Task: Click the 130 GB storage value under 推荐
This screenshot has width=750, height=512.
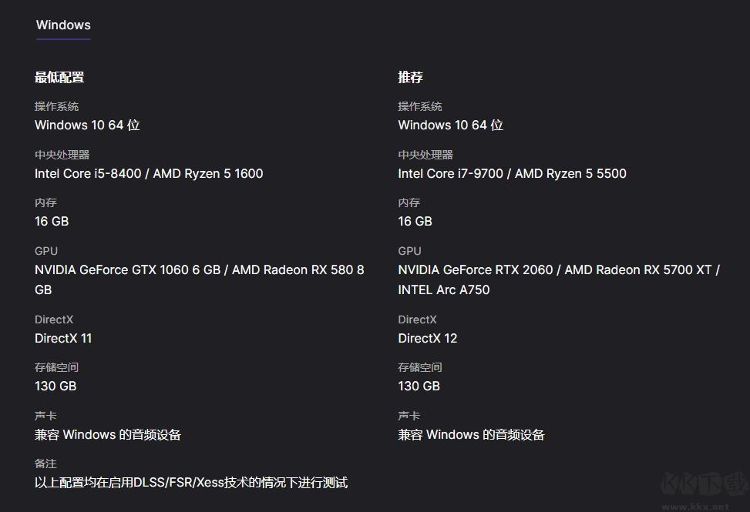Action: click(419, 386)
